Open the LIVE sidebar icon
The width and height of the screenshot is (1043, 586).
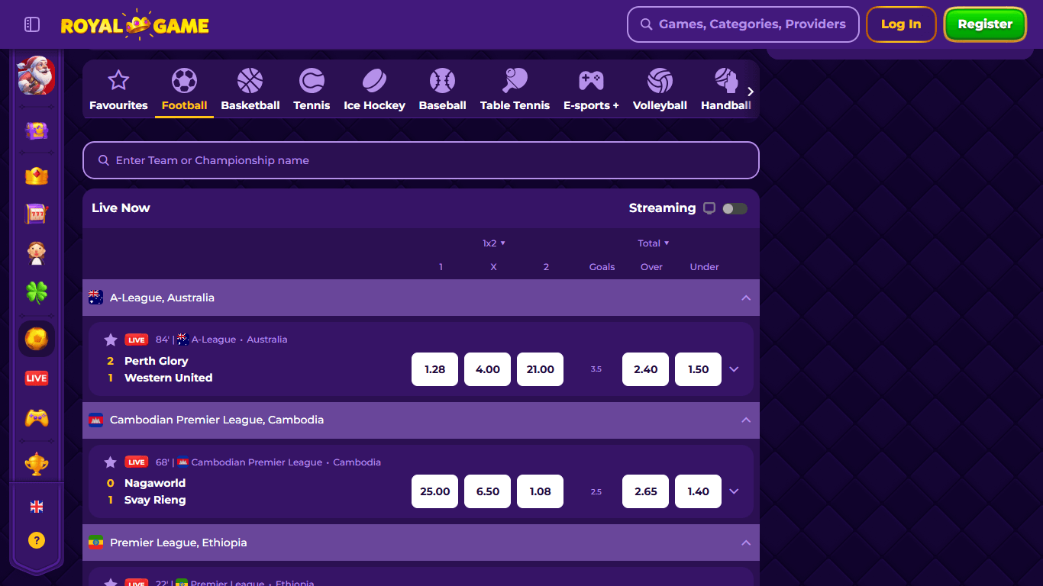click(37, 378)
